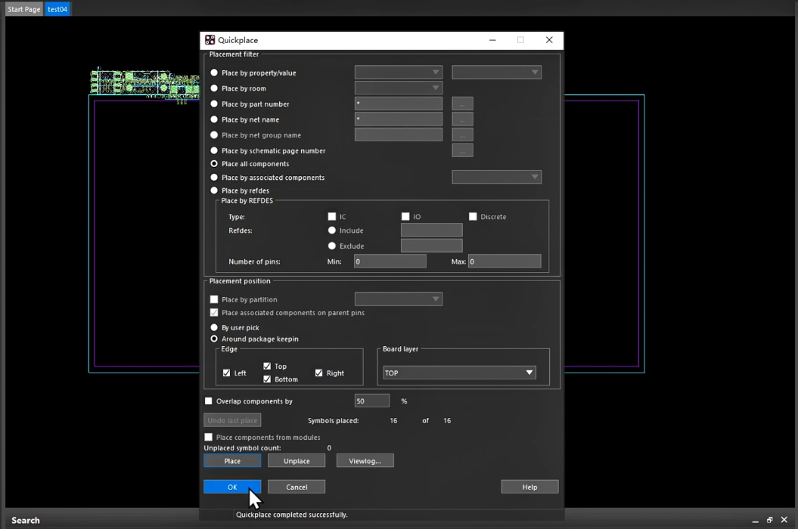Float the Search panel using restore icon
The width and height of the screenshot is (798, 529).
tap(769, 520)
